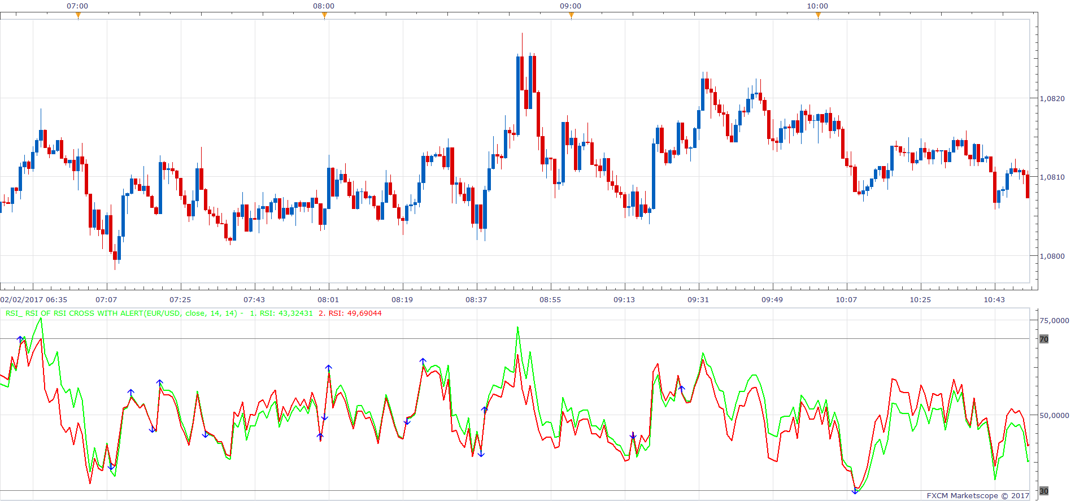The width and height of the screenshot is (1075, 501).
Task: Click the 09:13 time axis label
Action: click(624, 299)
